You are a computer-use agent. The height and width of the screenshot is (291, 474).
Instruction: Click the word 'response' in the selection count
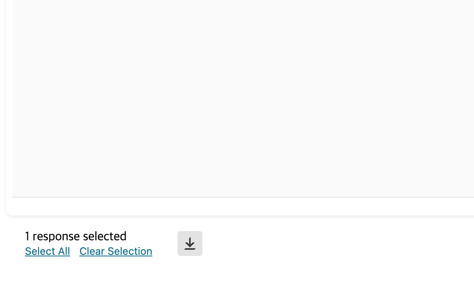(56, 237)
